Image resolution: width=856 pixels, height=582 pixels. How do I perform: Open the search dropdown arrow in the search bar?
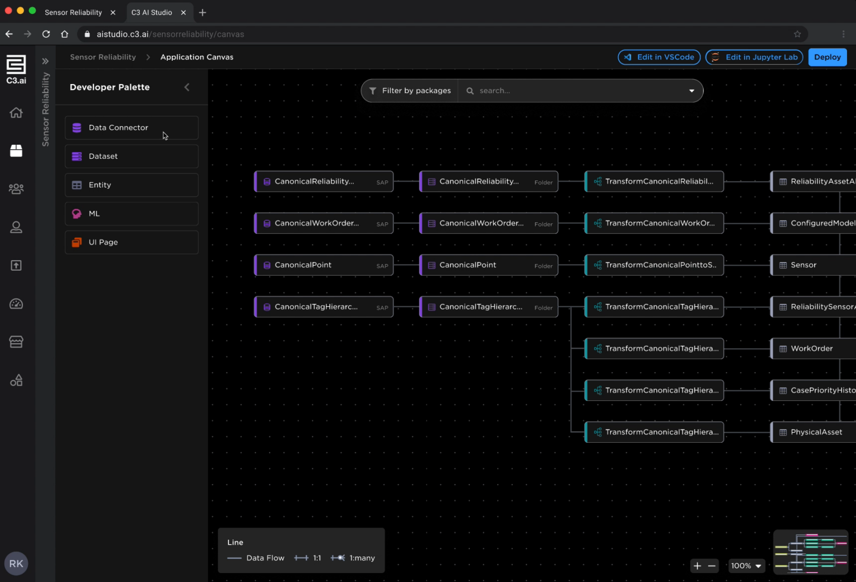[x=691, y=90]
